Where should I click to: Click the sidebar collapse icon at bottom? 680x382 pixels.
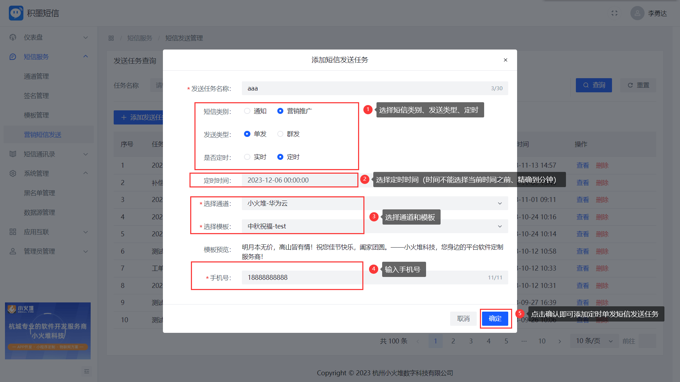[86, 371]
